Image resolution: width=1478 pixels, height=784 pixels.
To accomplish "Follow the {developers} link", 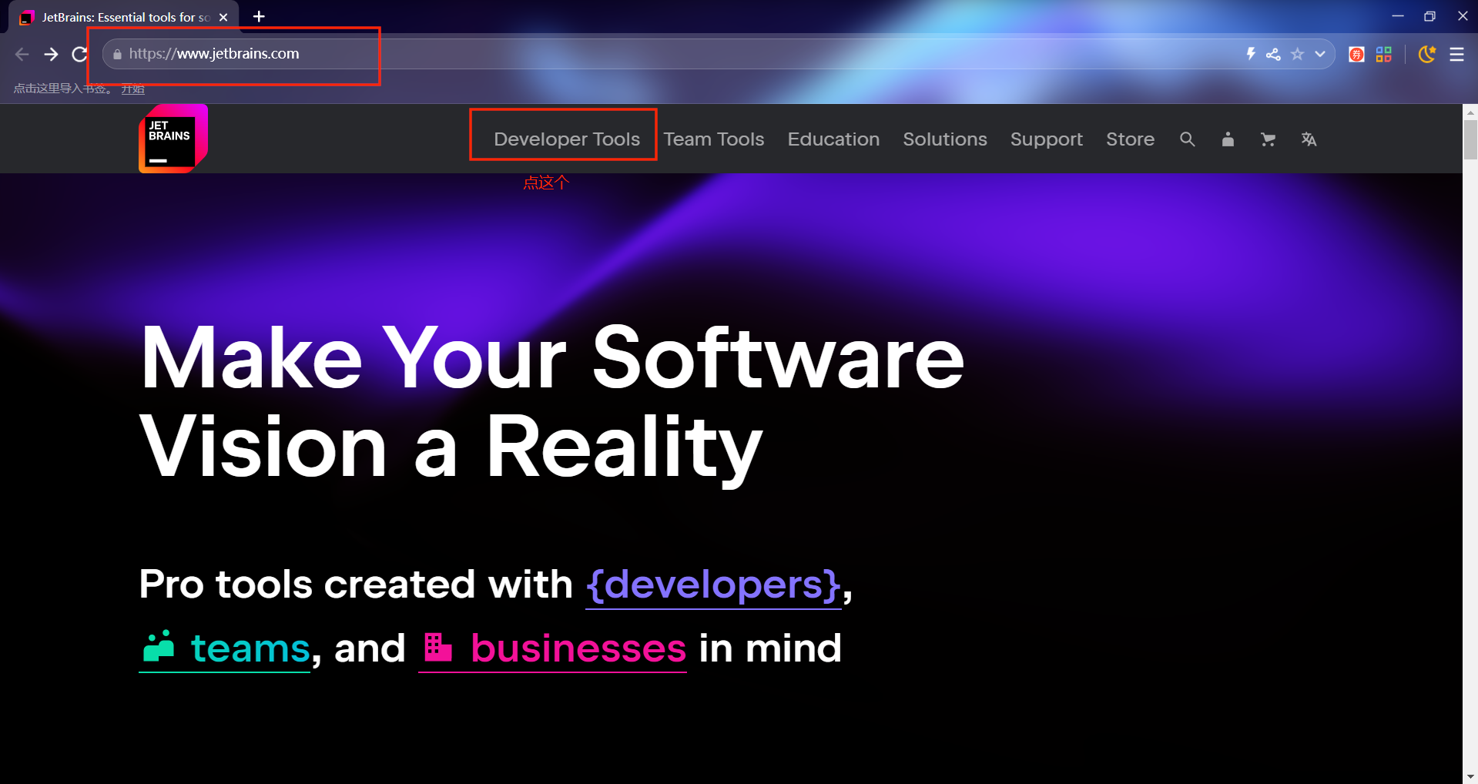I will [714, 585].
